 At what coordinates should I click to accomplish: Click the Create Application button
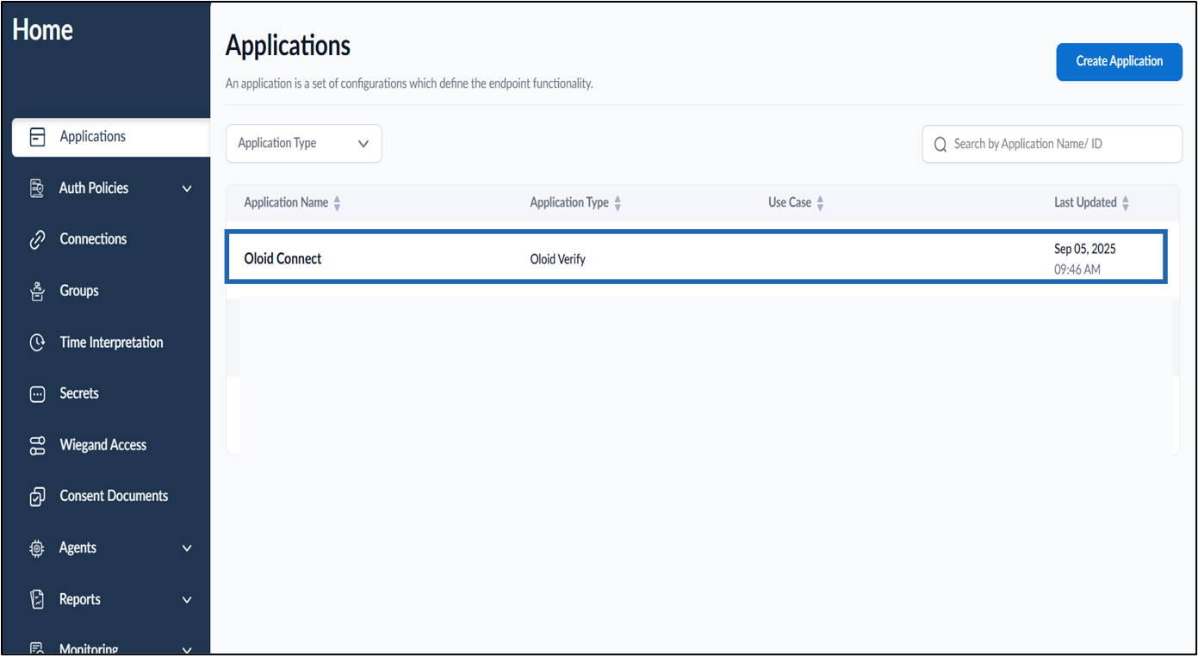tap(1120, 62)
